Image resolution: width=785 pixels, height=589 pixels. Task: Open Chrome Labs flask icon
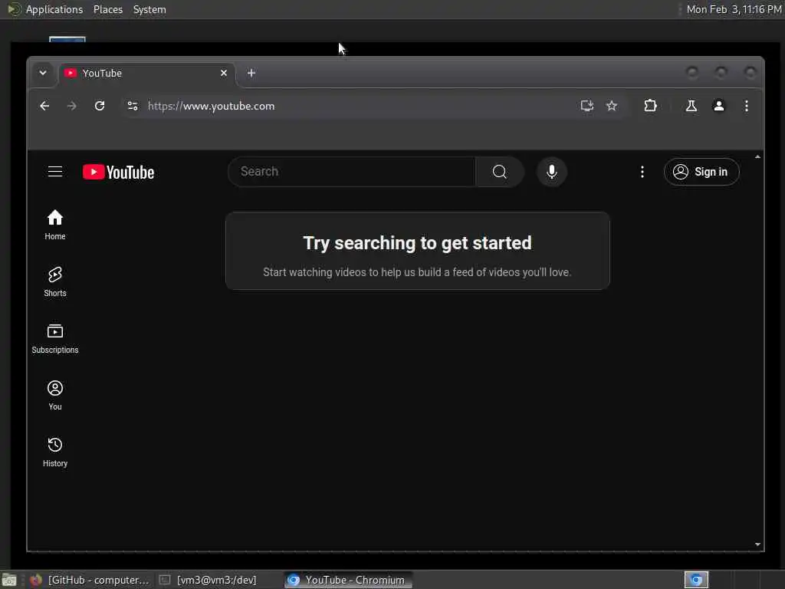click(691, 106)
